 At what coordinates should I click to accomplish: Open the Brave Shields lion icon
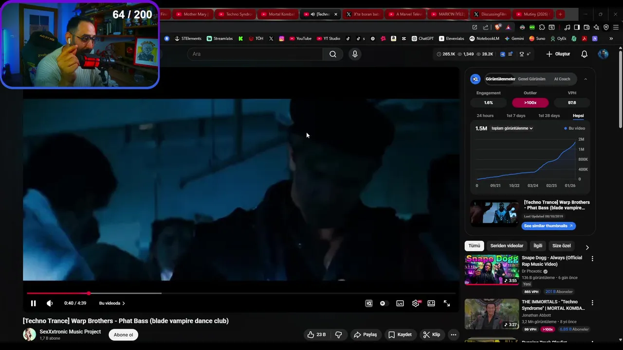click(x=497, y=27)
